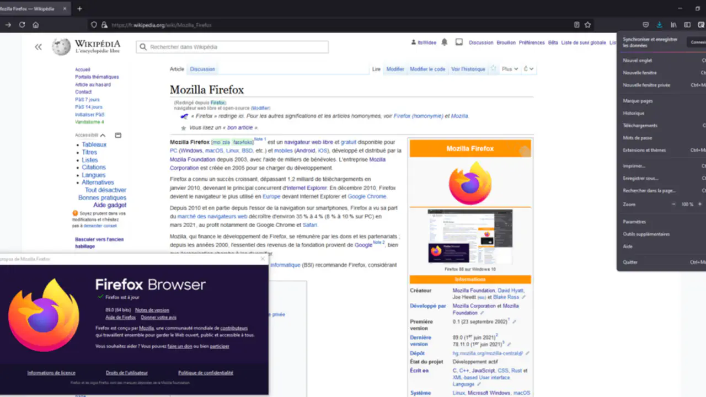The height and width of the screenshot is (397, 706).
Task: Open the Modifier le code tab
Action: (427, 69)
